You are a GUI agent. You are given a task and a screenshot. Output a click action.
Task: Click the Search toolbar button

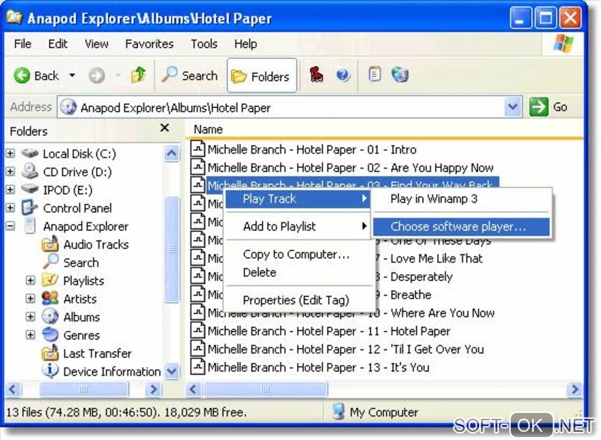[x=189, y=75]
